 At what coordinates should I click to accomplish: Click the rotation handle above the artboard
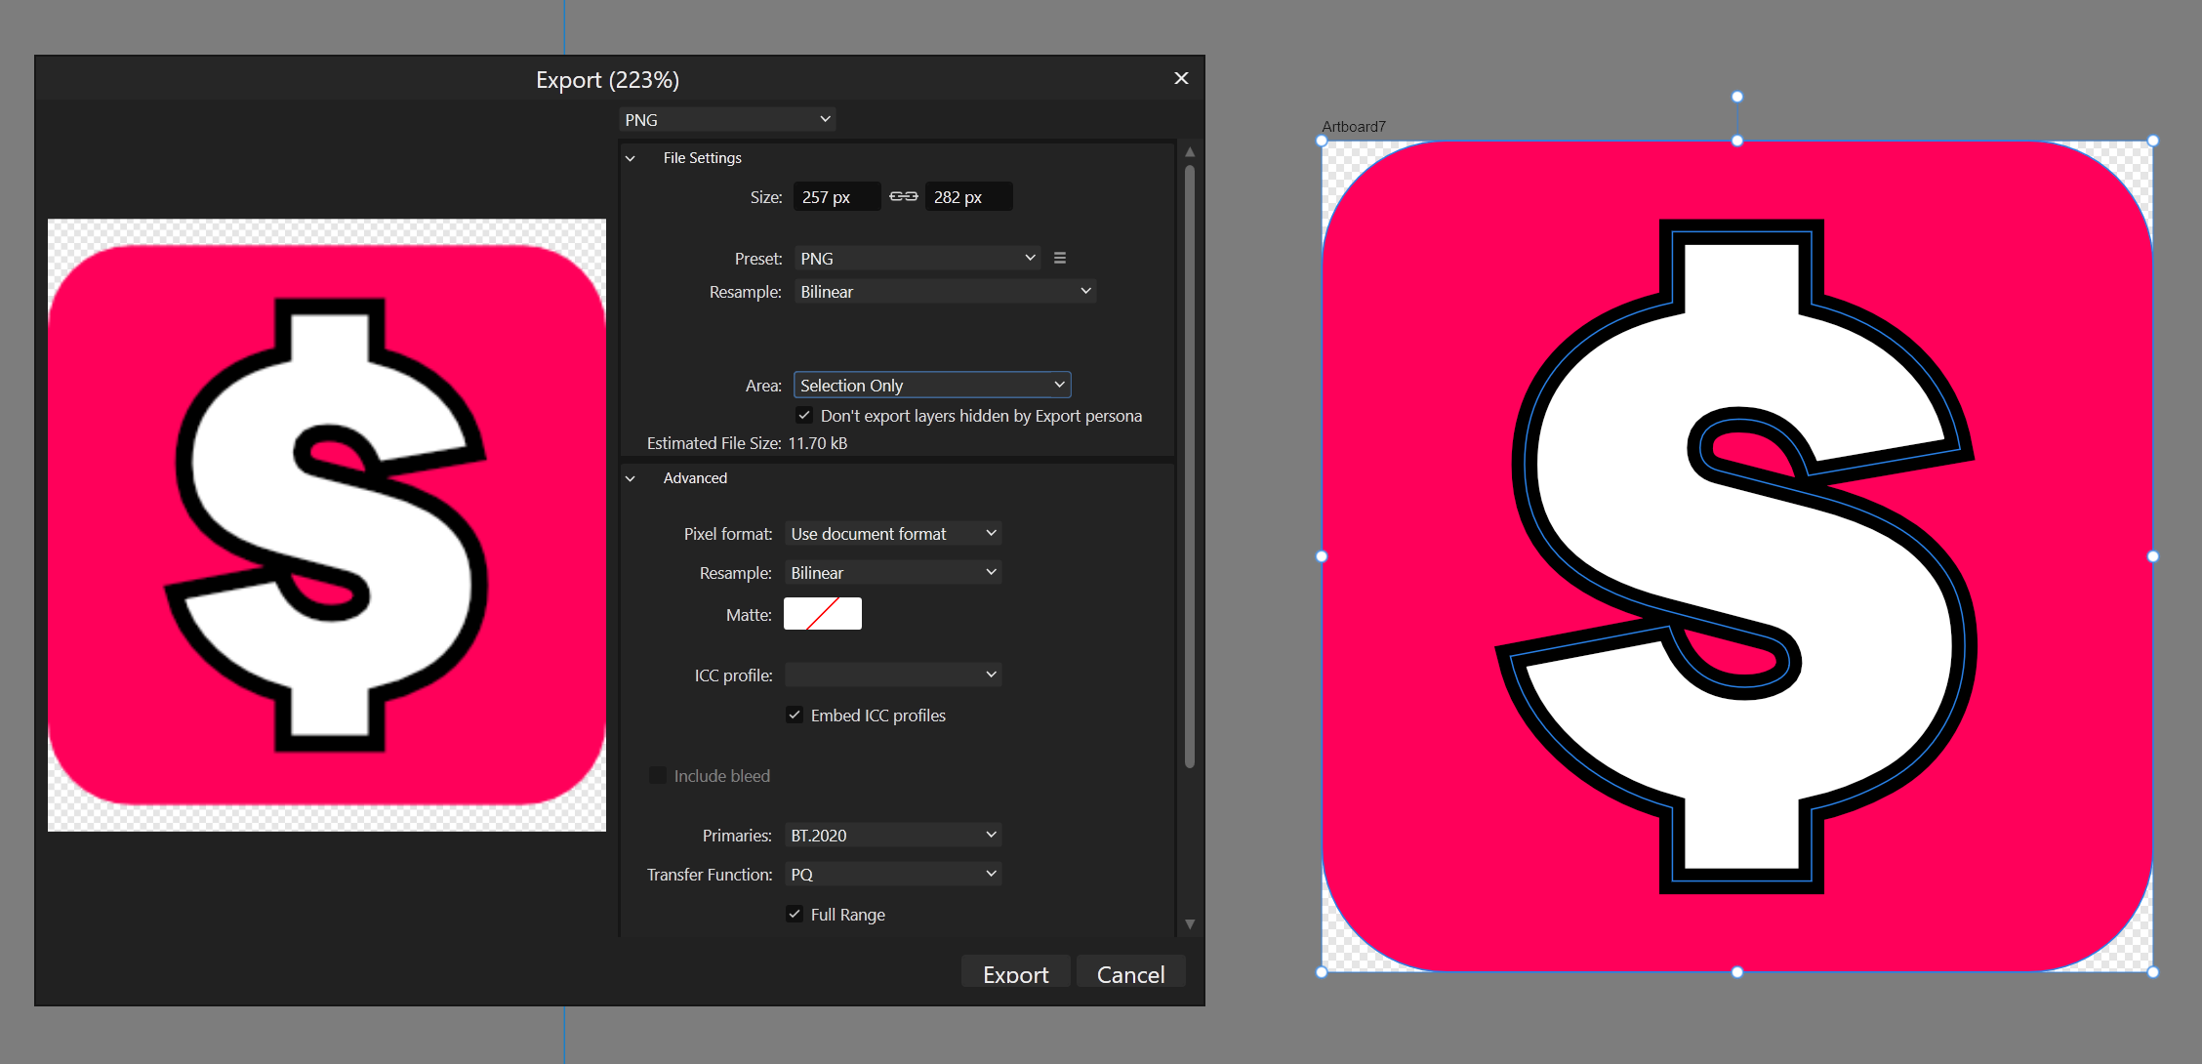pos(1737,97)
